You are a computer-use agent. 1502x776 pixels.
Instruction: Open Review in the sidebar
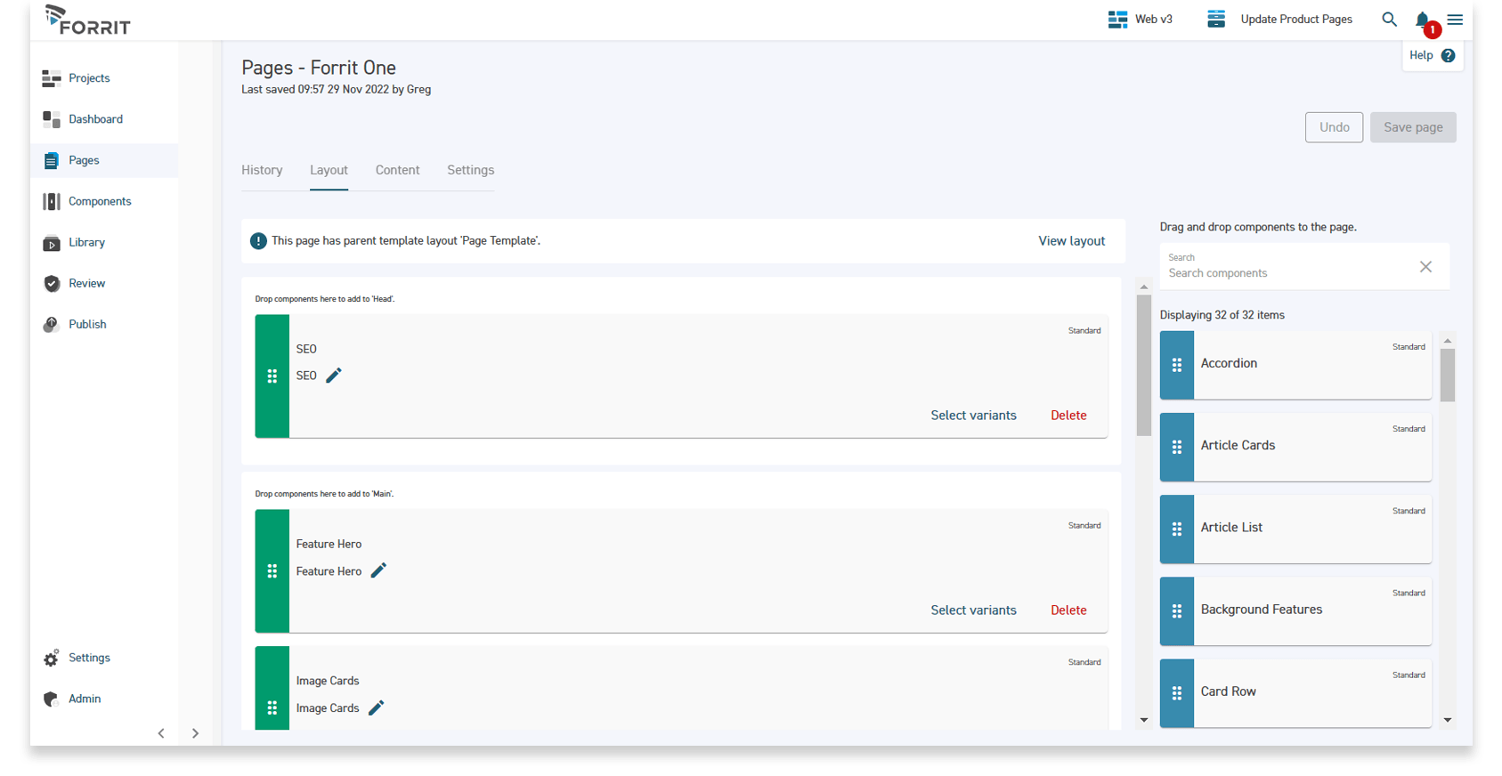tap(86, 283)
